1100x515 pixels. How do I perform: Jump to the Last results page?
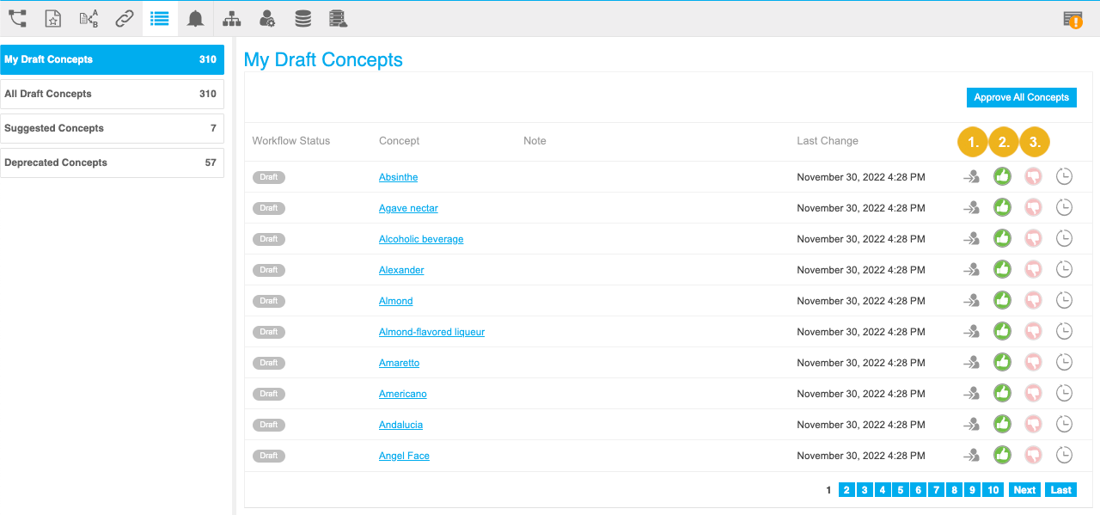tap(1060, 489)
